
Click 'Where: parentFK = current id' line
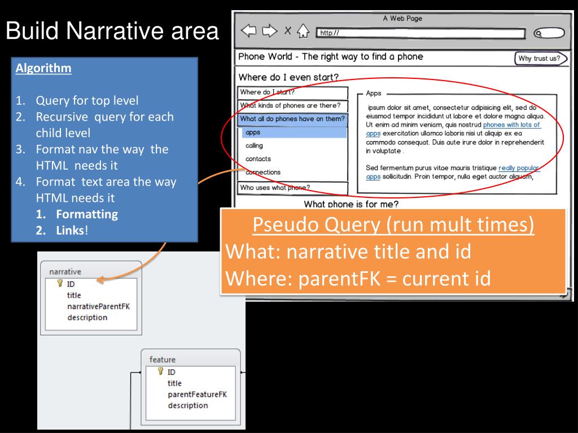(x=358, y=279)
